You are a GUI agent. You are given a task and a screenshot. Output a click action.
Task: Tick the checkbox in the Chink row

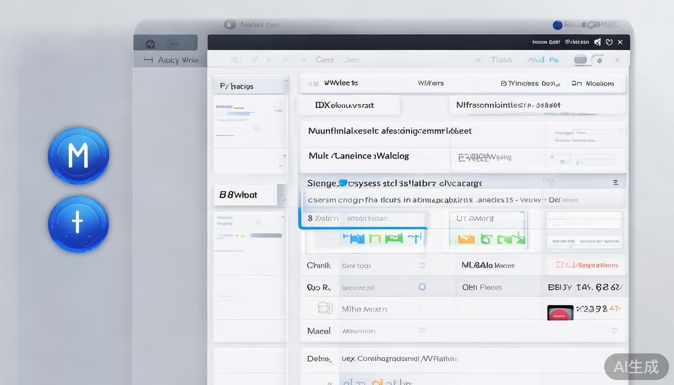(x=422, y=265)
